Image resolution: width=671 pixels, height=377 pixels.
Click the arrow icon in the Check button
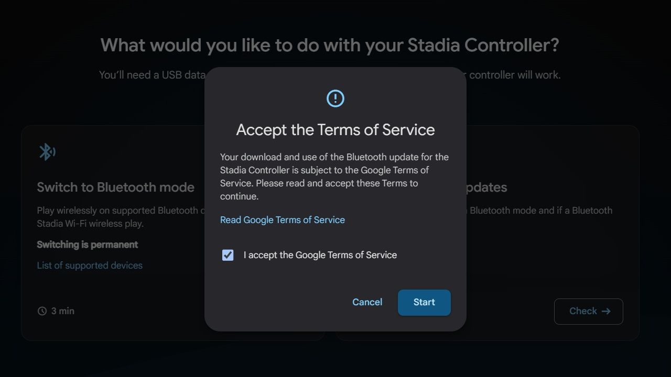click(x=606, y=311)
